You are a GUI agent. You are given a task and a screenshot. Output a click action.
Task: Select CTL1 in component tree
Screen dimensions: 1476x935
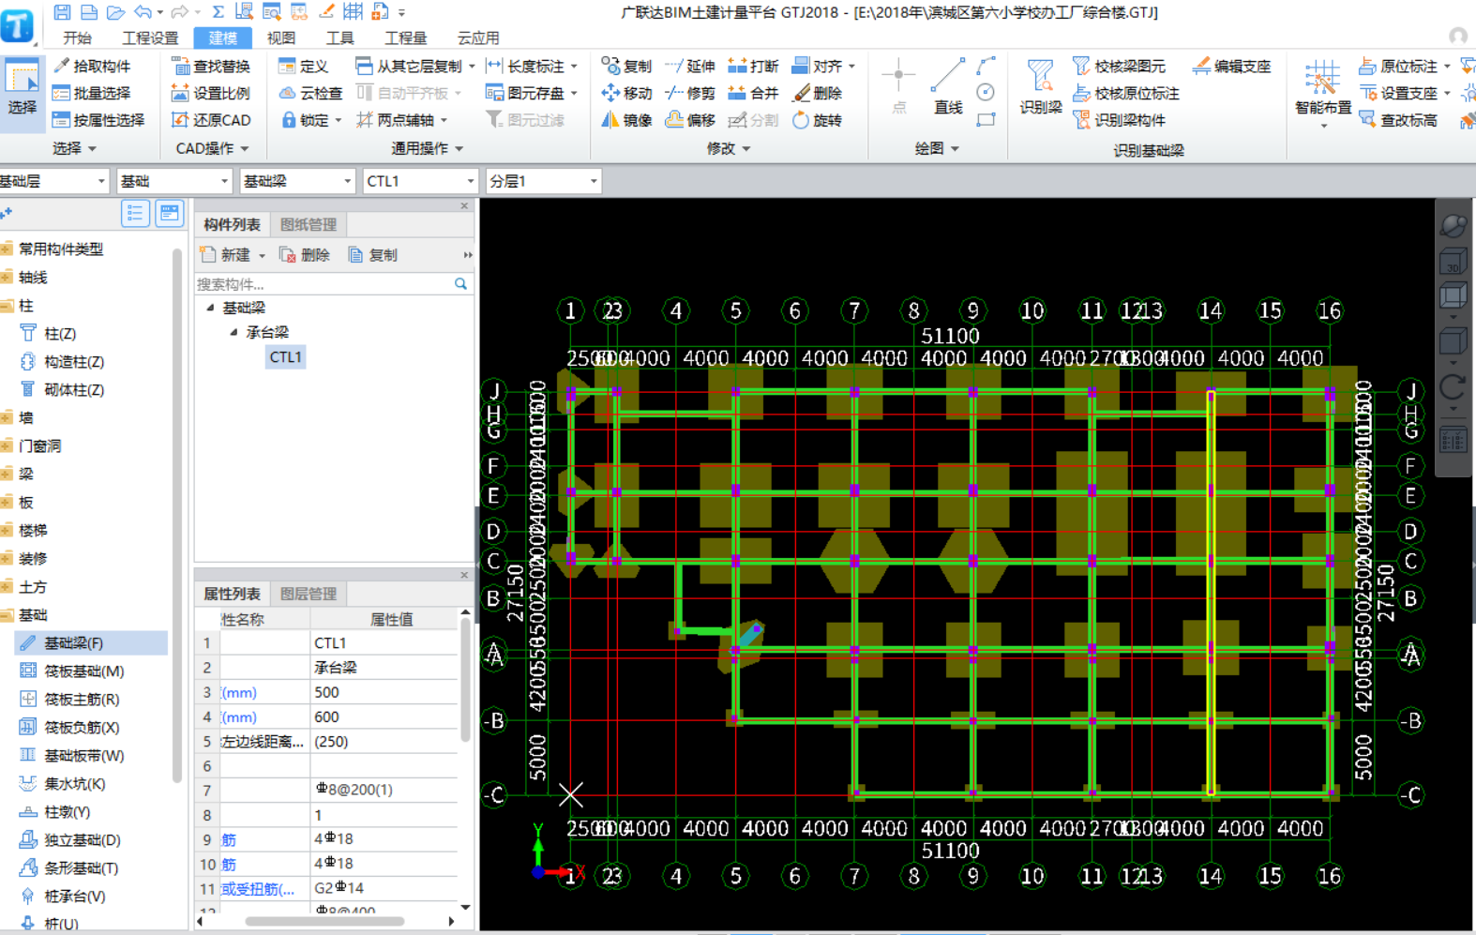coord(285,356)
